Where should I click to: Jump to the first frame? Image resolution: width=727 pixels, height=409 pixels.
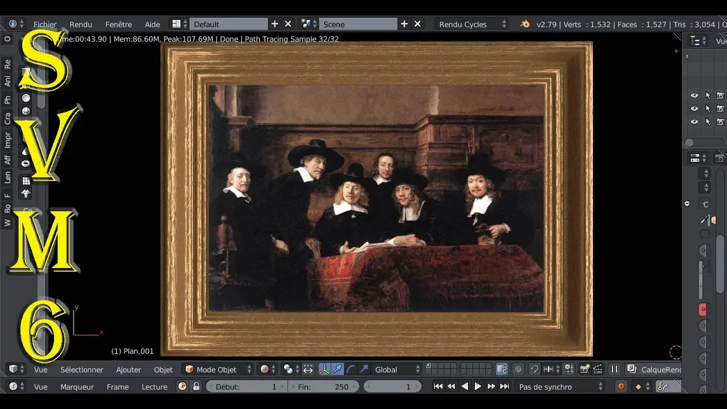[438, 386]
